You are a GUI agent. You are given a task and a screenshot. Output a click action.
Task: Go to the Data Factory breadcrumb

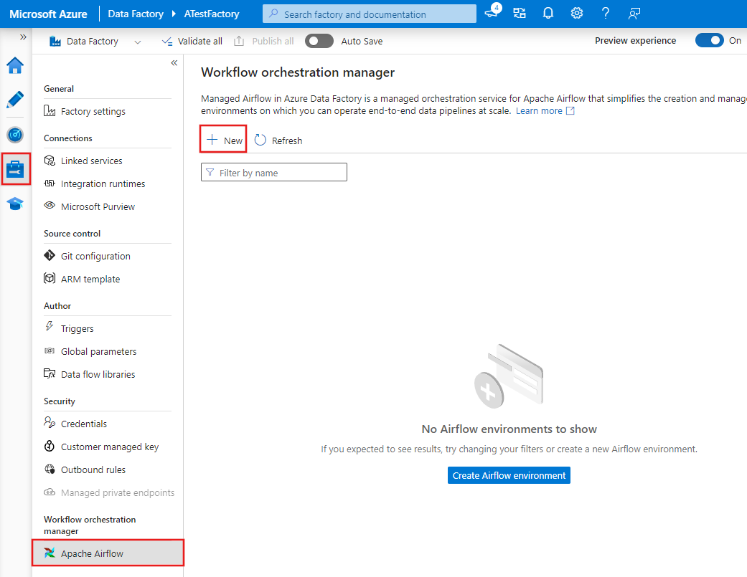point(136,14)
